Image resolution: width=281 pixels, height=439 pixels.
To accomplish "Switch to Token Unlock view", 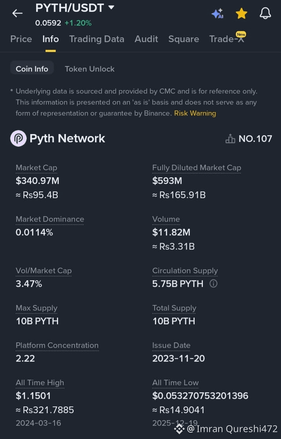I will [89, 69].
